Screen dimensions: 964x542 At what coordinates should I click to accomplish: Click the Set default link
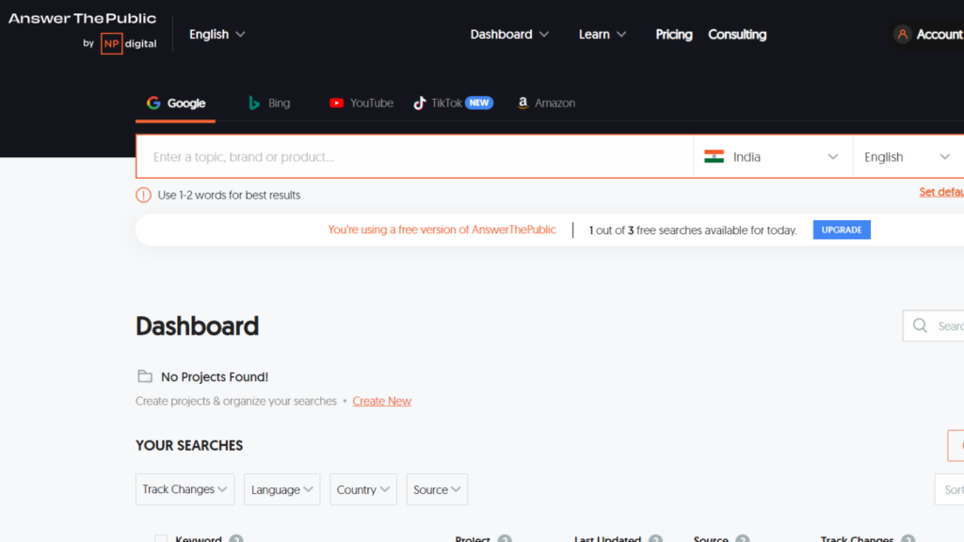click(x=941, y=192)
